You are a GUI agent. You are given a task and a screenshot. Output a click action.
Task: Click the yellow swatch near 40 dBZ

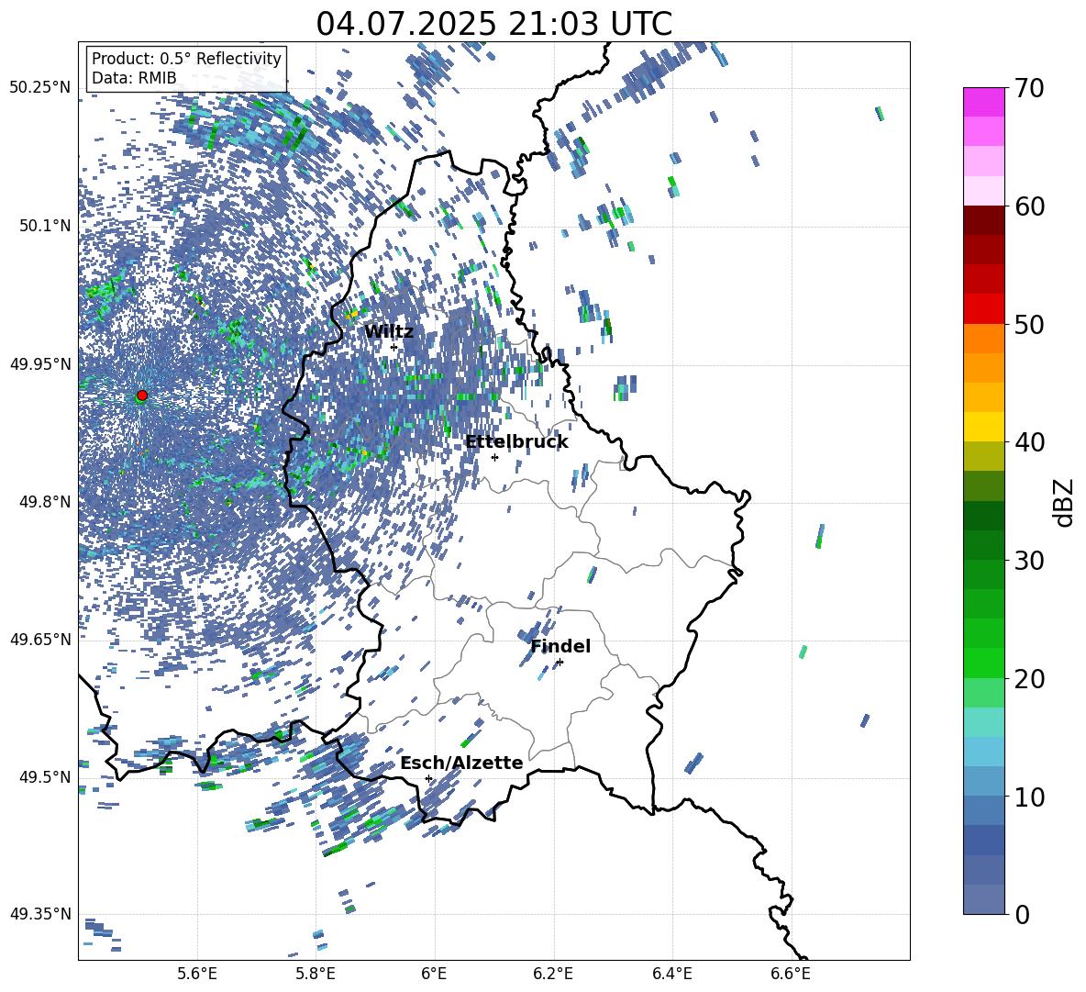coord(984,427)
